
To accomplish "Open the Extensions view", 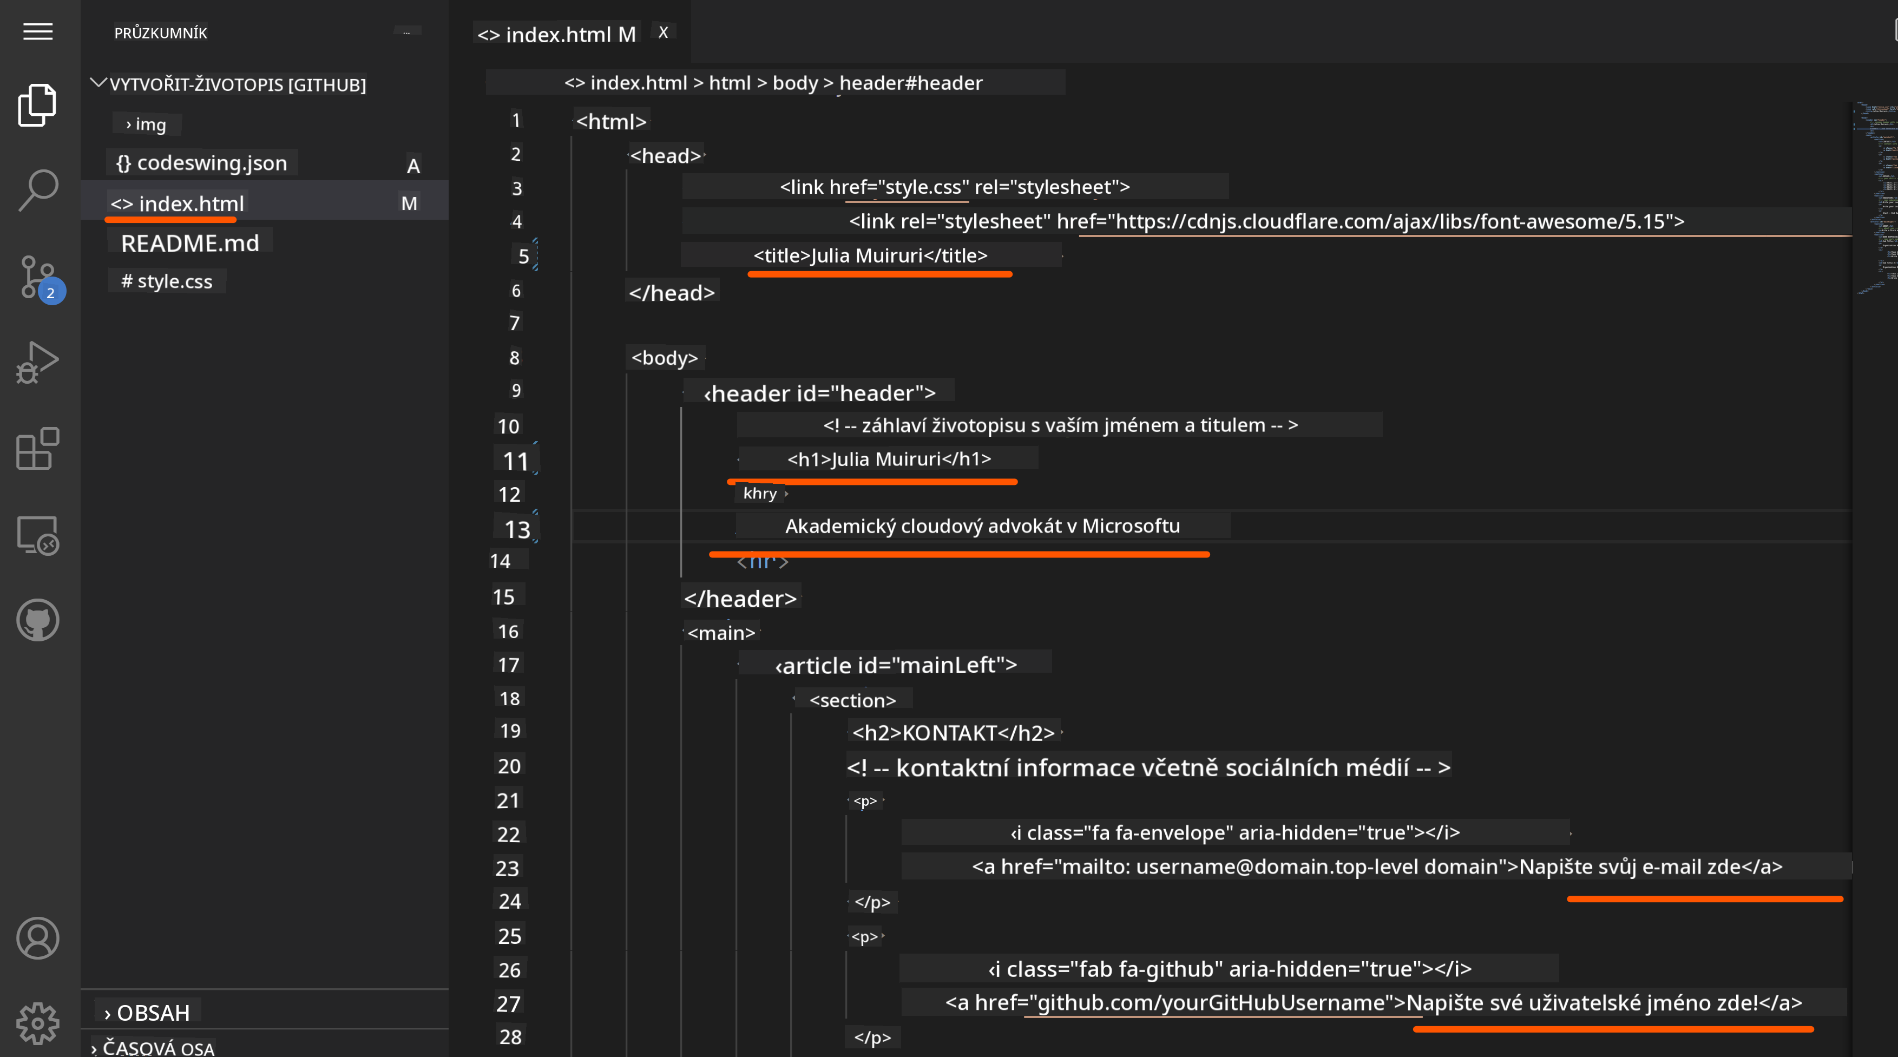I will point(37,449).
